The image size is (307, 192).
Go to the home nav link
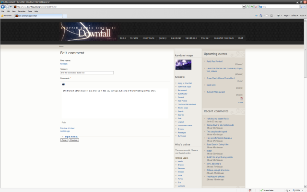pos(123,38)
